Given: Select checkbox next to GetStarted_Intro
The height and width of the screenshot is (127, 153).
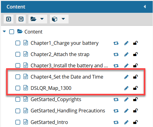Looking at the screenshot, I should point(18,122).
